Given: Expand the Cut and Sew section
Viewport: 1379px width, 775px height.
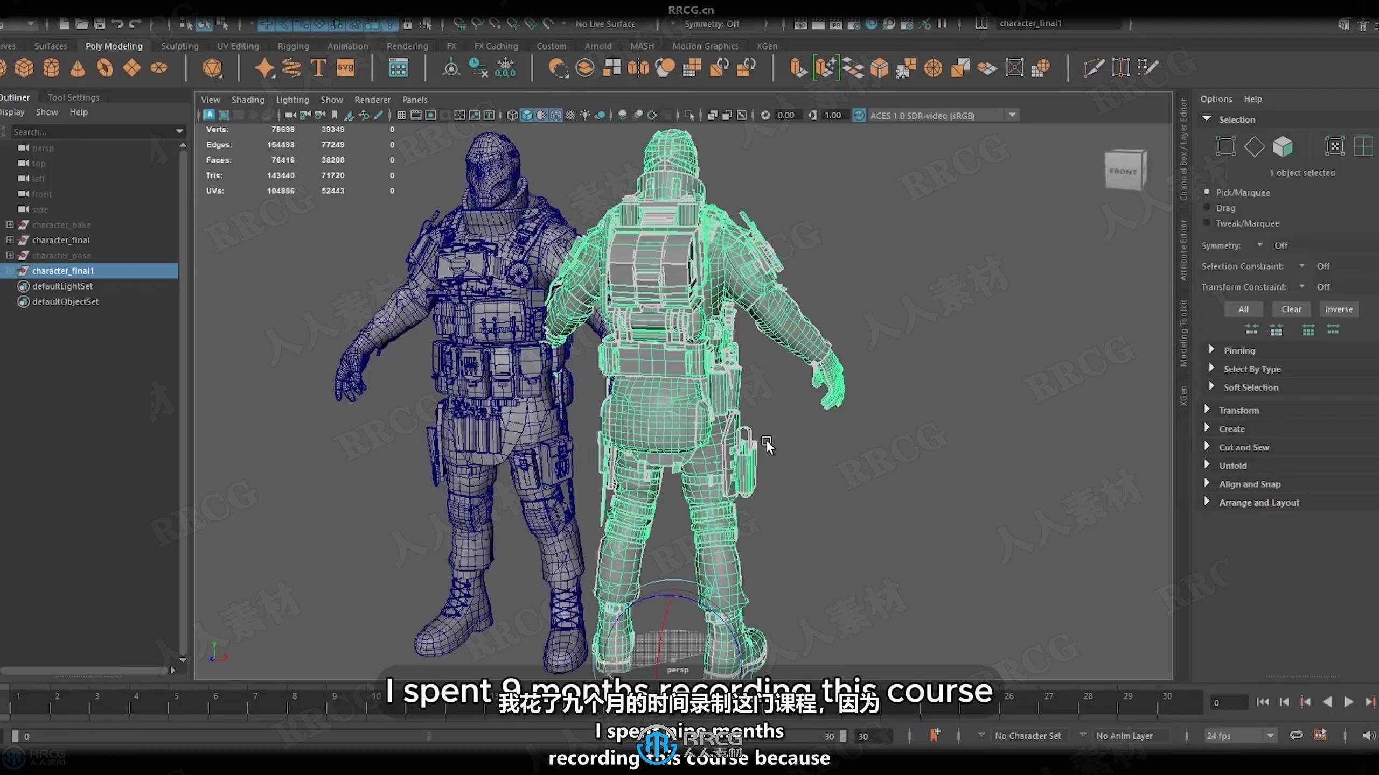Looking at the screenshot, I should pos(1207,446).
